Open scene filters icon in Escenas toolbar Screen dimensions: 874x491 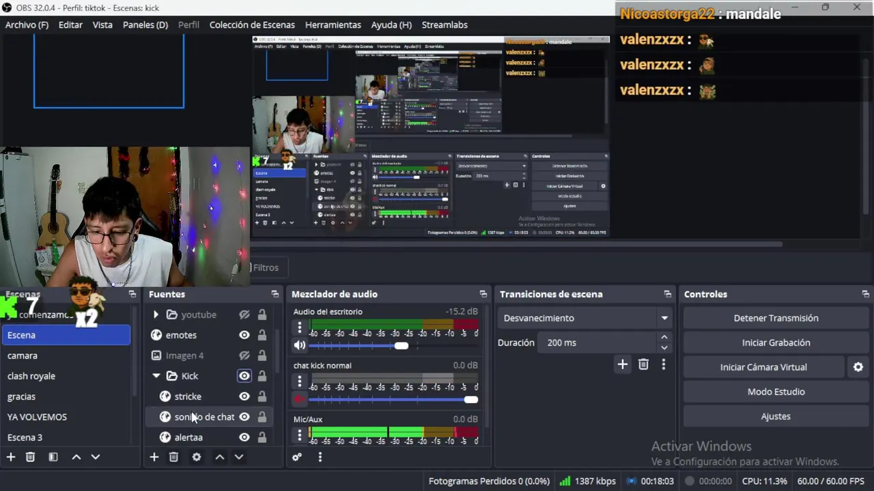[x=53, y=457]
